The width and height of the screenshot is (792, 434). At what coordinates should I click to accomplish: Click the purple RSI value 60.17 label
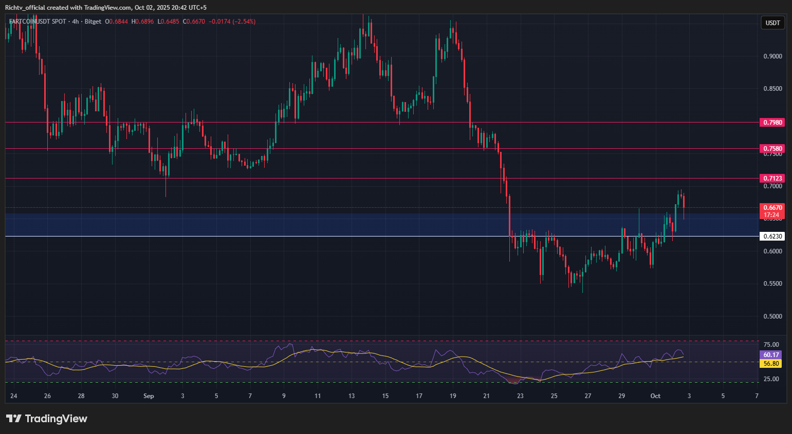point(771,355)
